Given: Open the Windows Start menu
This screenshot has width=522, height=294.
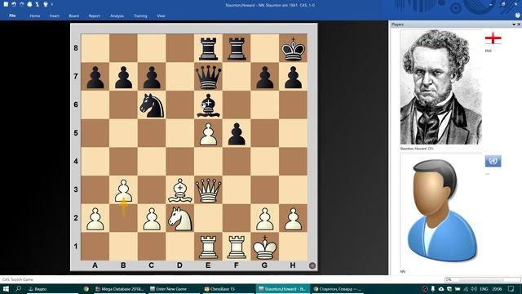Looking at the screenshot, I should (x=6, y=289).
